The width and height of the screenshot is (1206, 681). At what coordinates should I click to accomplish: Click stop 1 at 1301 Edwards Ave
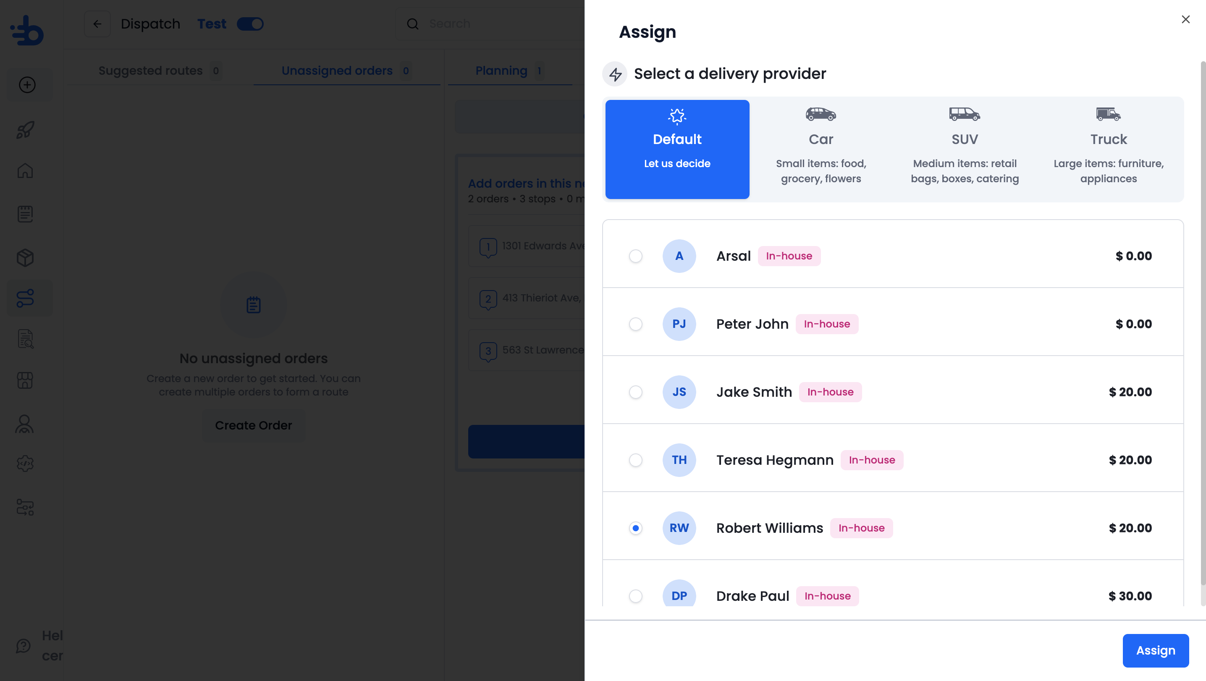click(x=526, y=246)
